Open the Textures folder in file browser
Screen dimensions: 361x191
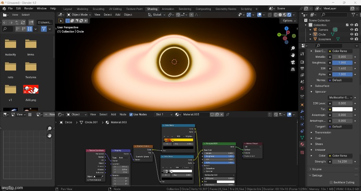[x=31, y=67]
